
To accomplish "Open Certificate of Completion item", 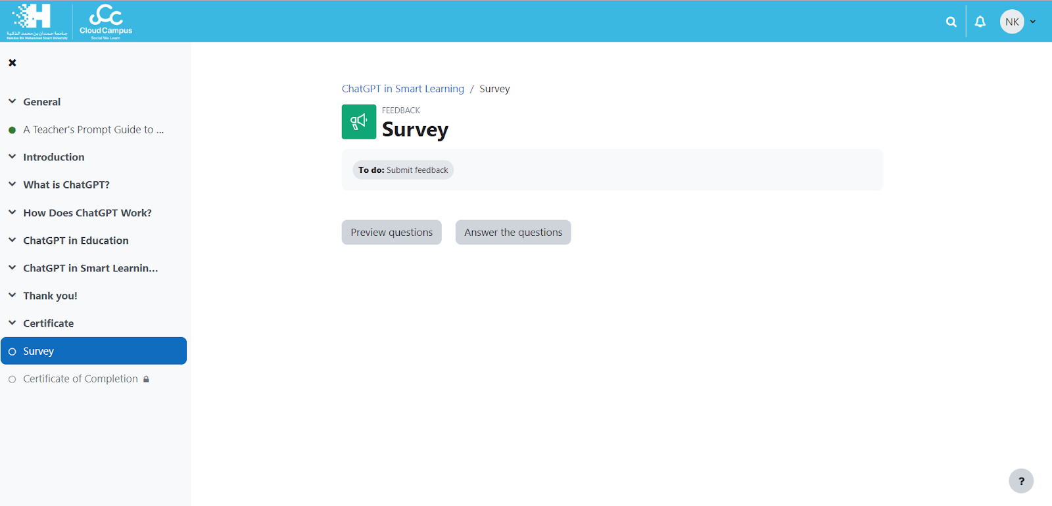I will pos(80,379).
